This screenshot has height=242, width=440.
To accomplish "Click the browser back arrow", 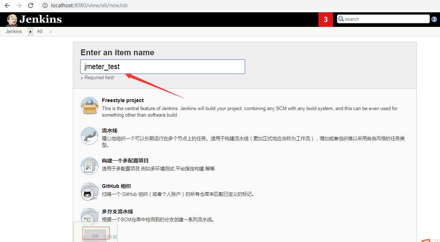I will point(7,5).
